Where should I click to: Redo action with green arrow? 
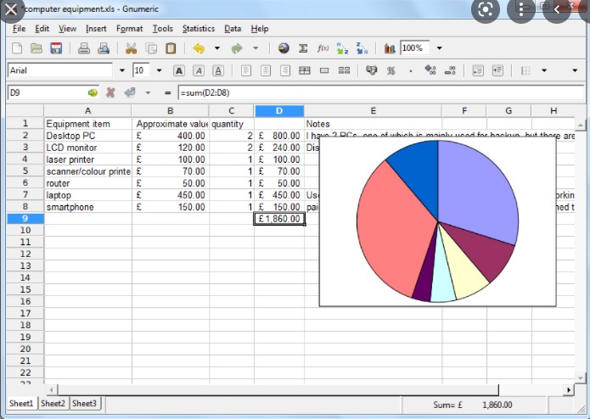[x=237, y=48]
